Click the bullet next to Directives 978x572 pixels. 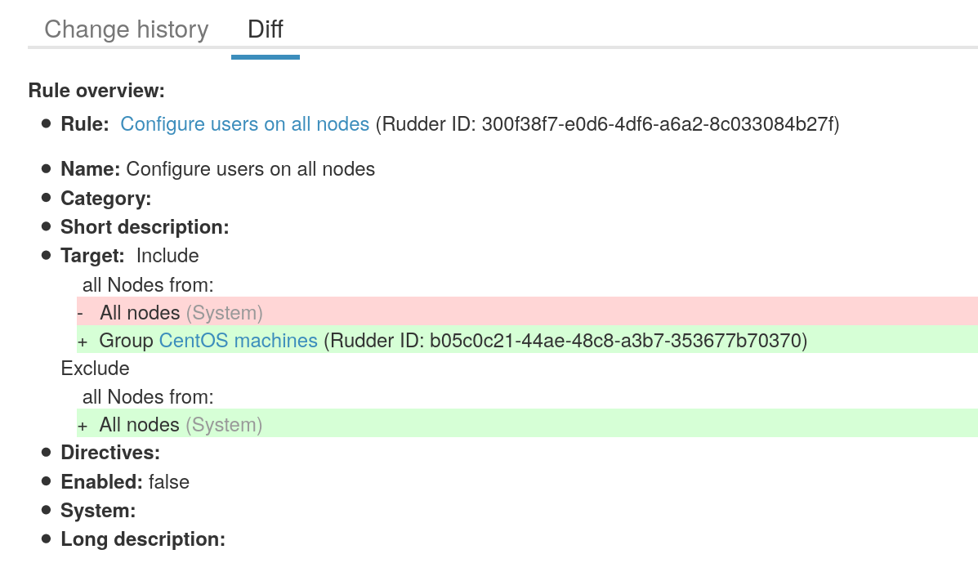point(47,452)
